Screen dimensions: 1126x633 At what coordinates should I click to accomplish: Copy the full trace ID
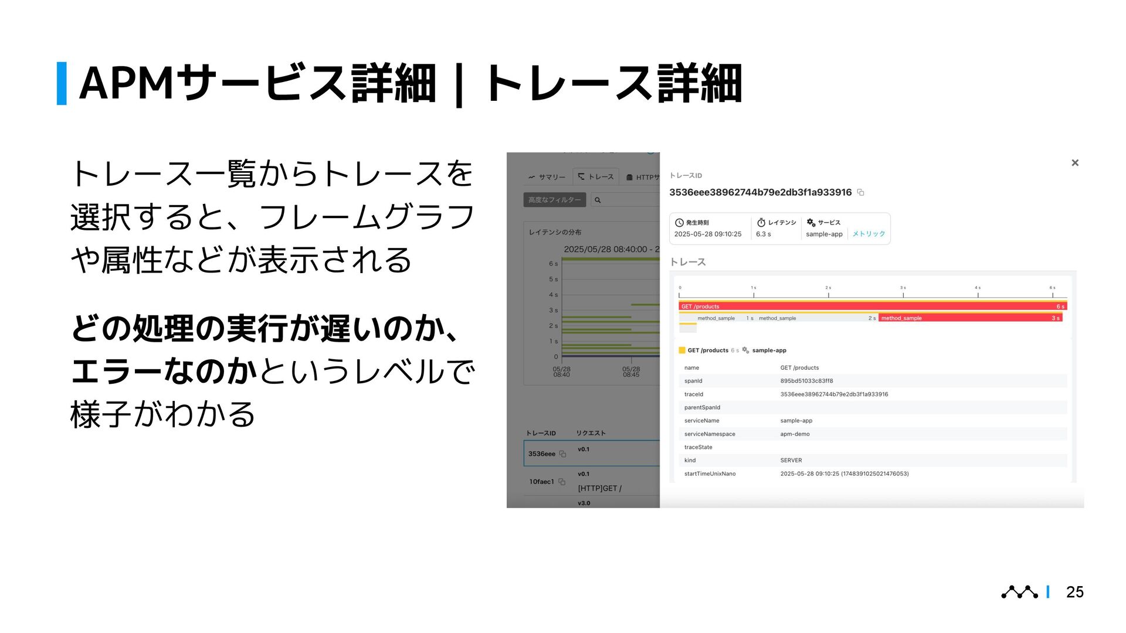(x=860, y=192)
